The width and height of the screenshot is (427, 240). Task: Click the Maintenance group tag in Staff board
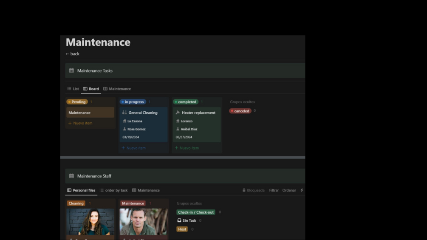click(133, 203)
